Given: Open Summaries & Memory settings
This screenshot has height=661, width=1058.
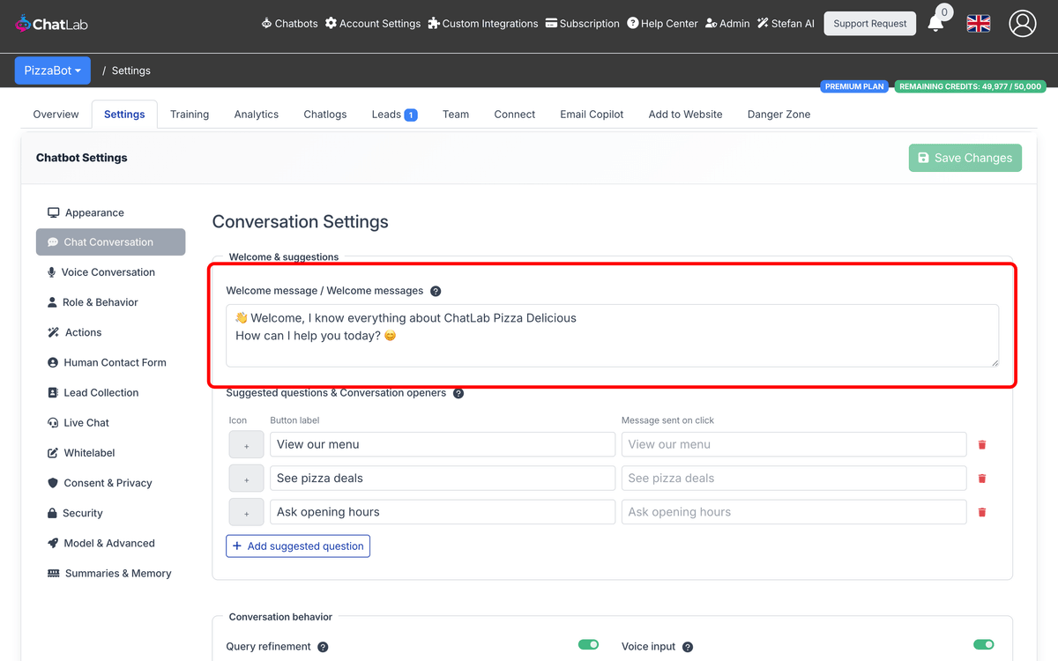Looking at the screenshot, I should pyautogui.click(x=111, y=573).
